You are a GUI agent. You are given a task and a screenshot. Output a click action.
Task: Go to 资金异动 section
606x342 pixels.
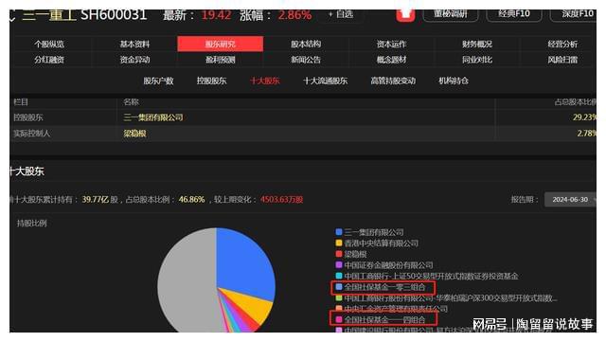(134, 60)
